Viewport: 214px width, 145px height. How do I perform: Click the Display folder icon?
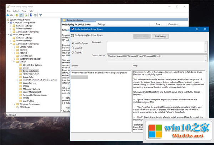tap(20, 68)
